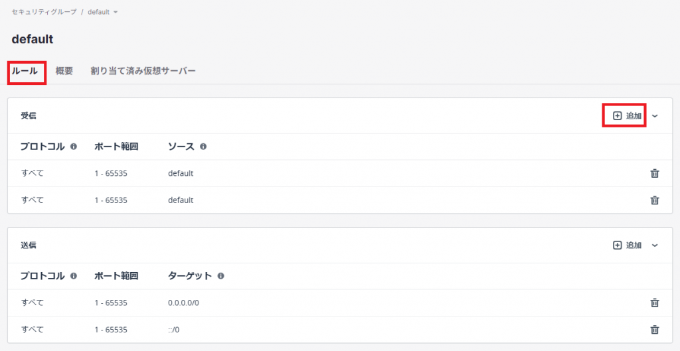
Task: Collapse the 受信 rules section
Action: click(x=655, y=116)
